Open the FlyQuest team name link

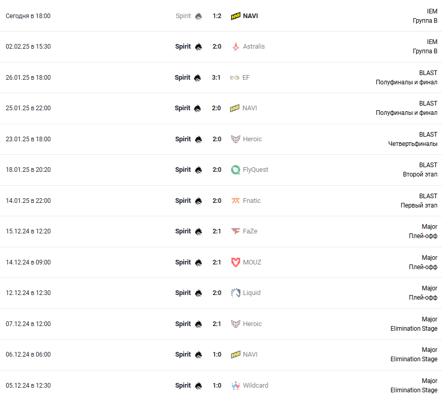[x=255, y=170]
